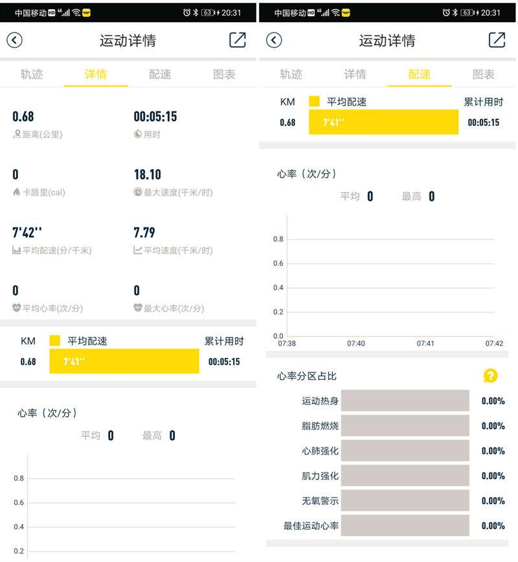Image resolution: width=518 pixels, height=562 pixels.
Task: Tap the share icon on the 配速 screen
Action: point(497,40)
